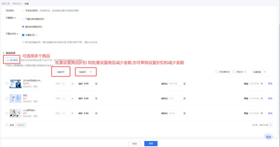
Task: Remove 测试 row via 取消 link
Action: coord(270,99)
